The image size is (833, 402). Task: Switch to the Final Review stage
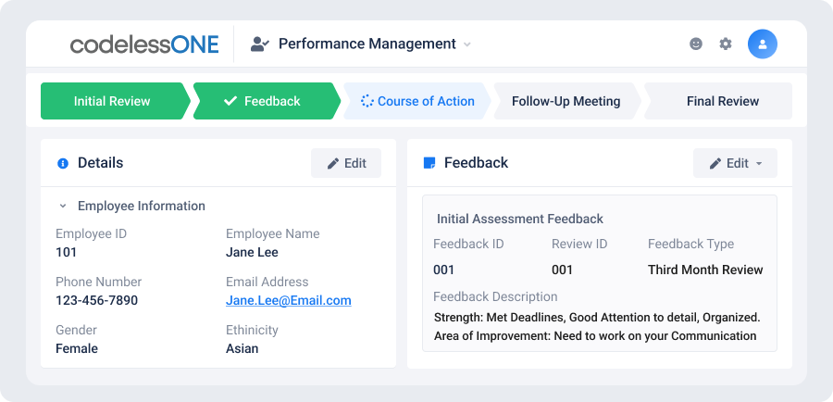click(718, 101)
